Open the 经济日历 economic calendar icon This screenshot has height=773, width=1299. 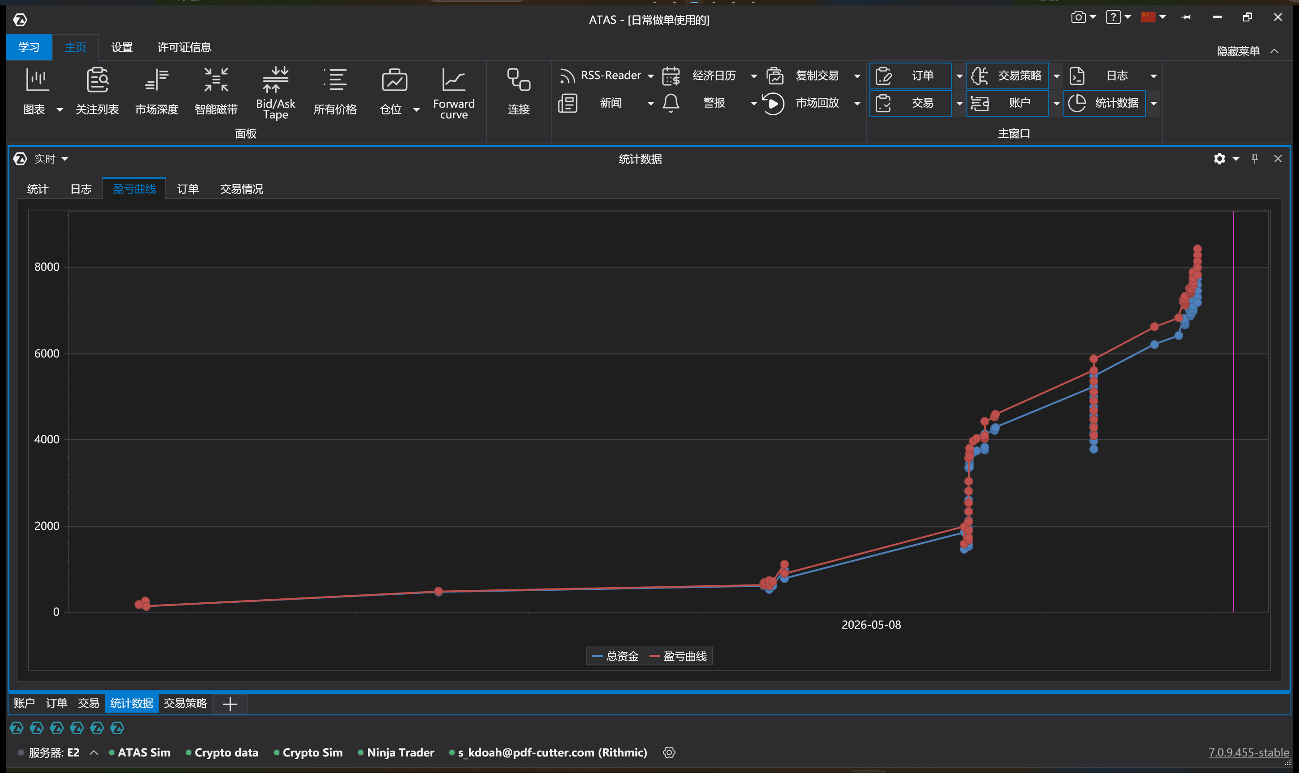[x=671, y=76]
